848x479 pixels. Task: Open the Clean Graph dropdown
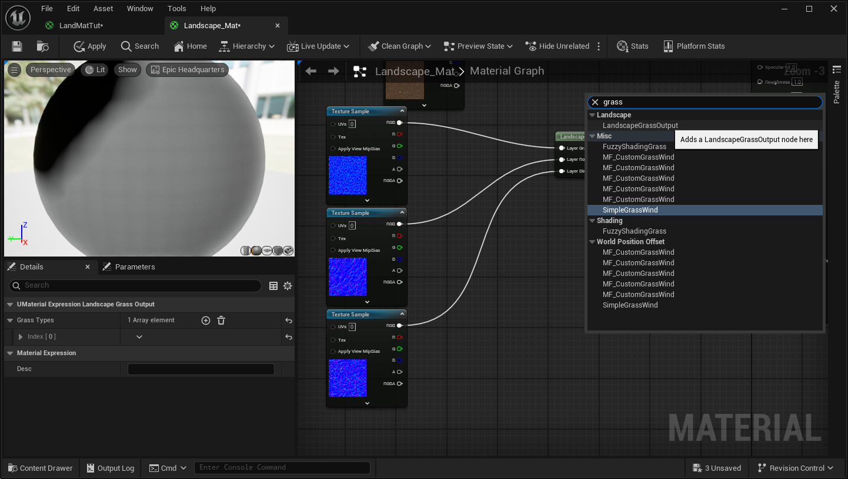click(x=399, y=46)
